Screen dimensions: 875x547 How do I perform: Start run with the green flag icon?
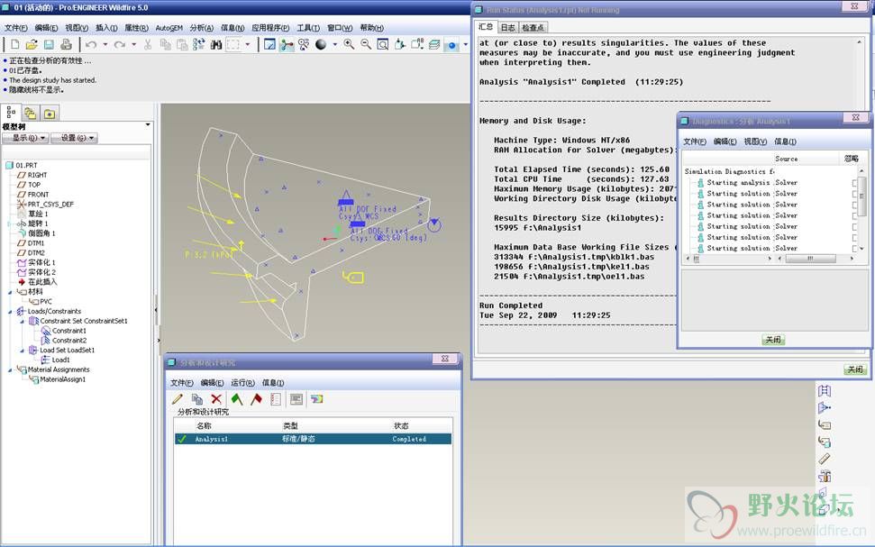tap(237, 399)
